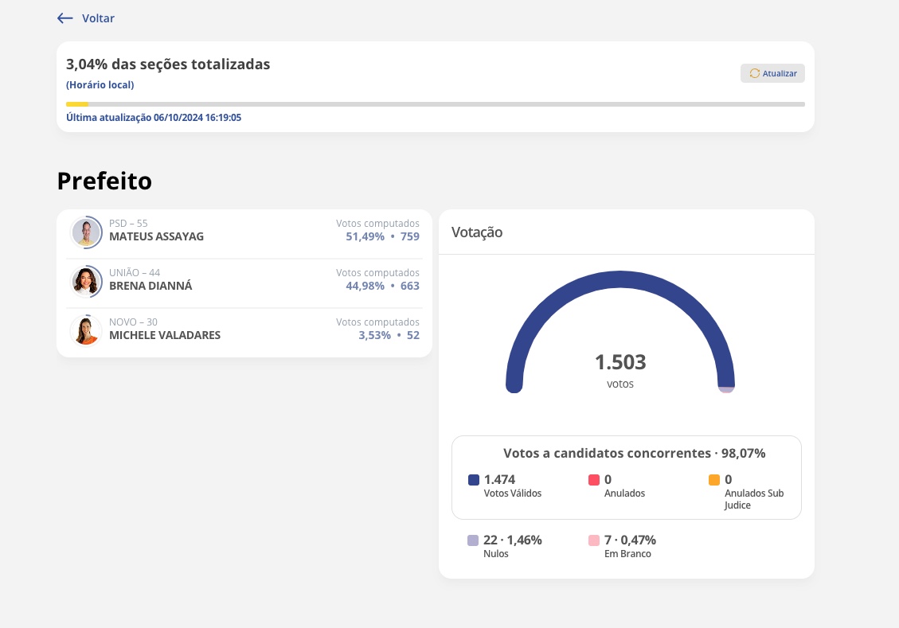The height and width of the screenshot is (628, 899).
Task: Click the Última atualização timestamp text
Action: click(x=154, y=117)
